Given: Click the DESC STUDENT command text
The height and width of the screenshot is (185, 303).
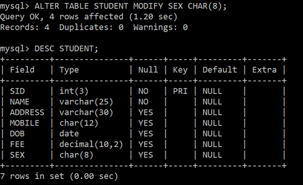Looking at the screenshot, I should 66,49.
